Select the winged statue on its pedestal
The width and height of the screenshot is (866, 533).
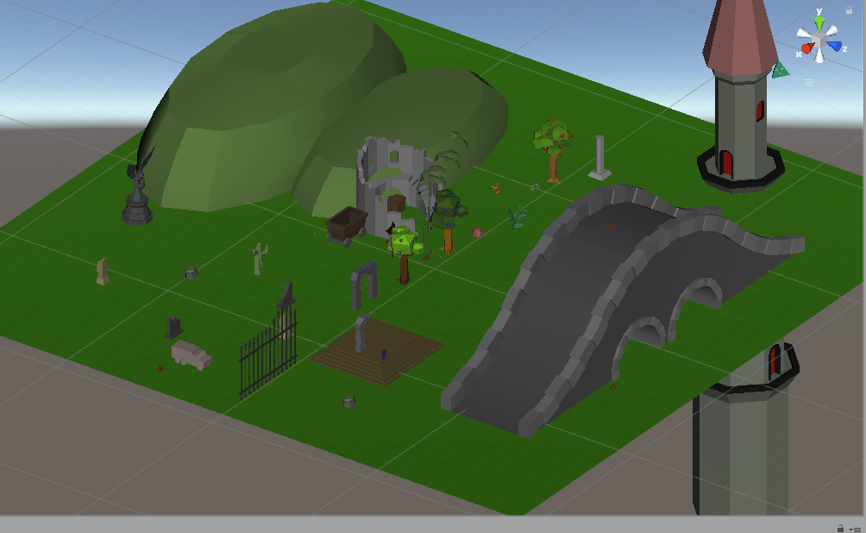(137, 188)
